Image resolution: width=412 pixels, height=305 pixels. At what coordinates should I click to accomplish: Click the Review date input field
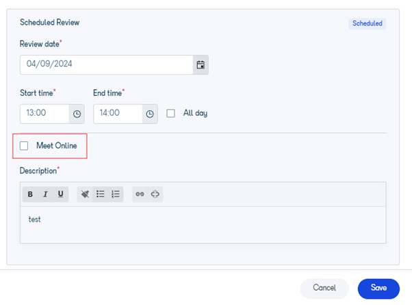tap(107, 64)
